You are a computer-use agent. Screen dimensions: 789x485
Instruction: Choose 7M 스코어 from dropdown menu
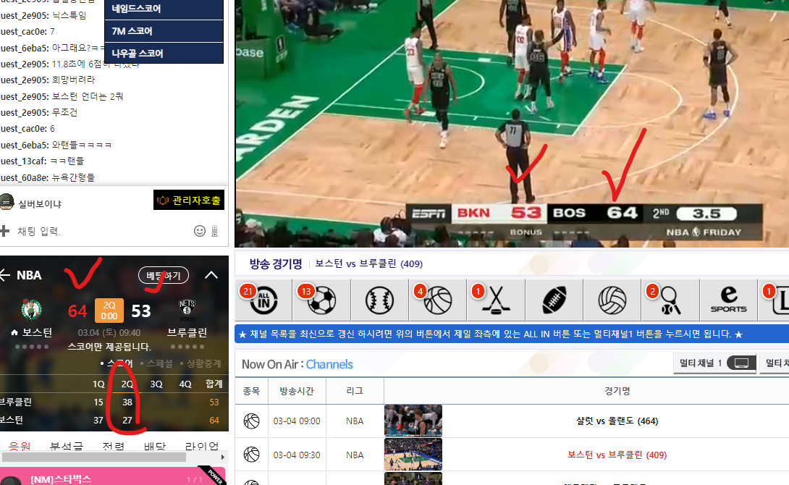point(164,31)
